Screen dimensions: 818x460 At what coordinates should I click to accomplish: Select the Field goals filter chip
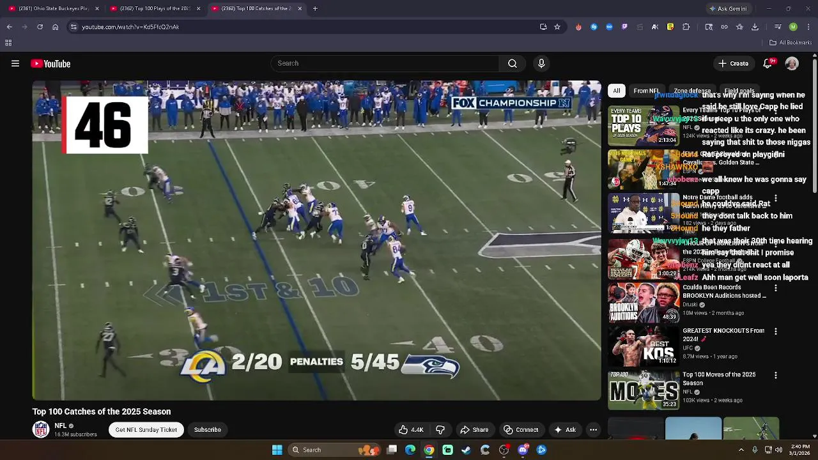(x=739, y=91)
